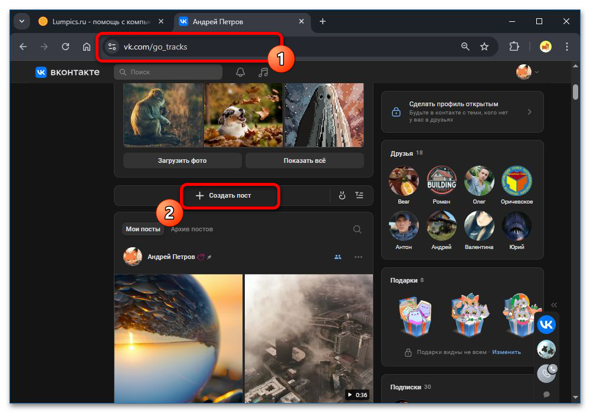The image size is (590, 413).
Task: Switch to the Архив постов tab
Action: point(192,229)
